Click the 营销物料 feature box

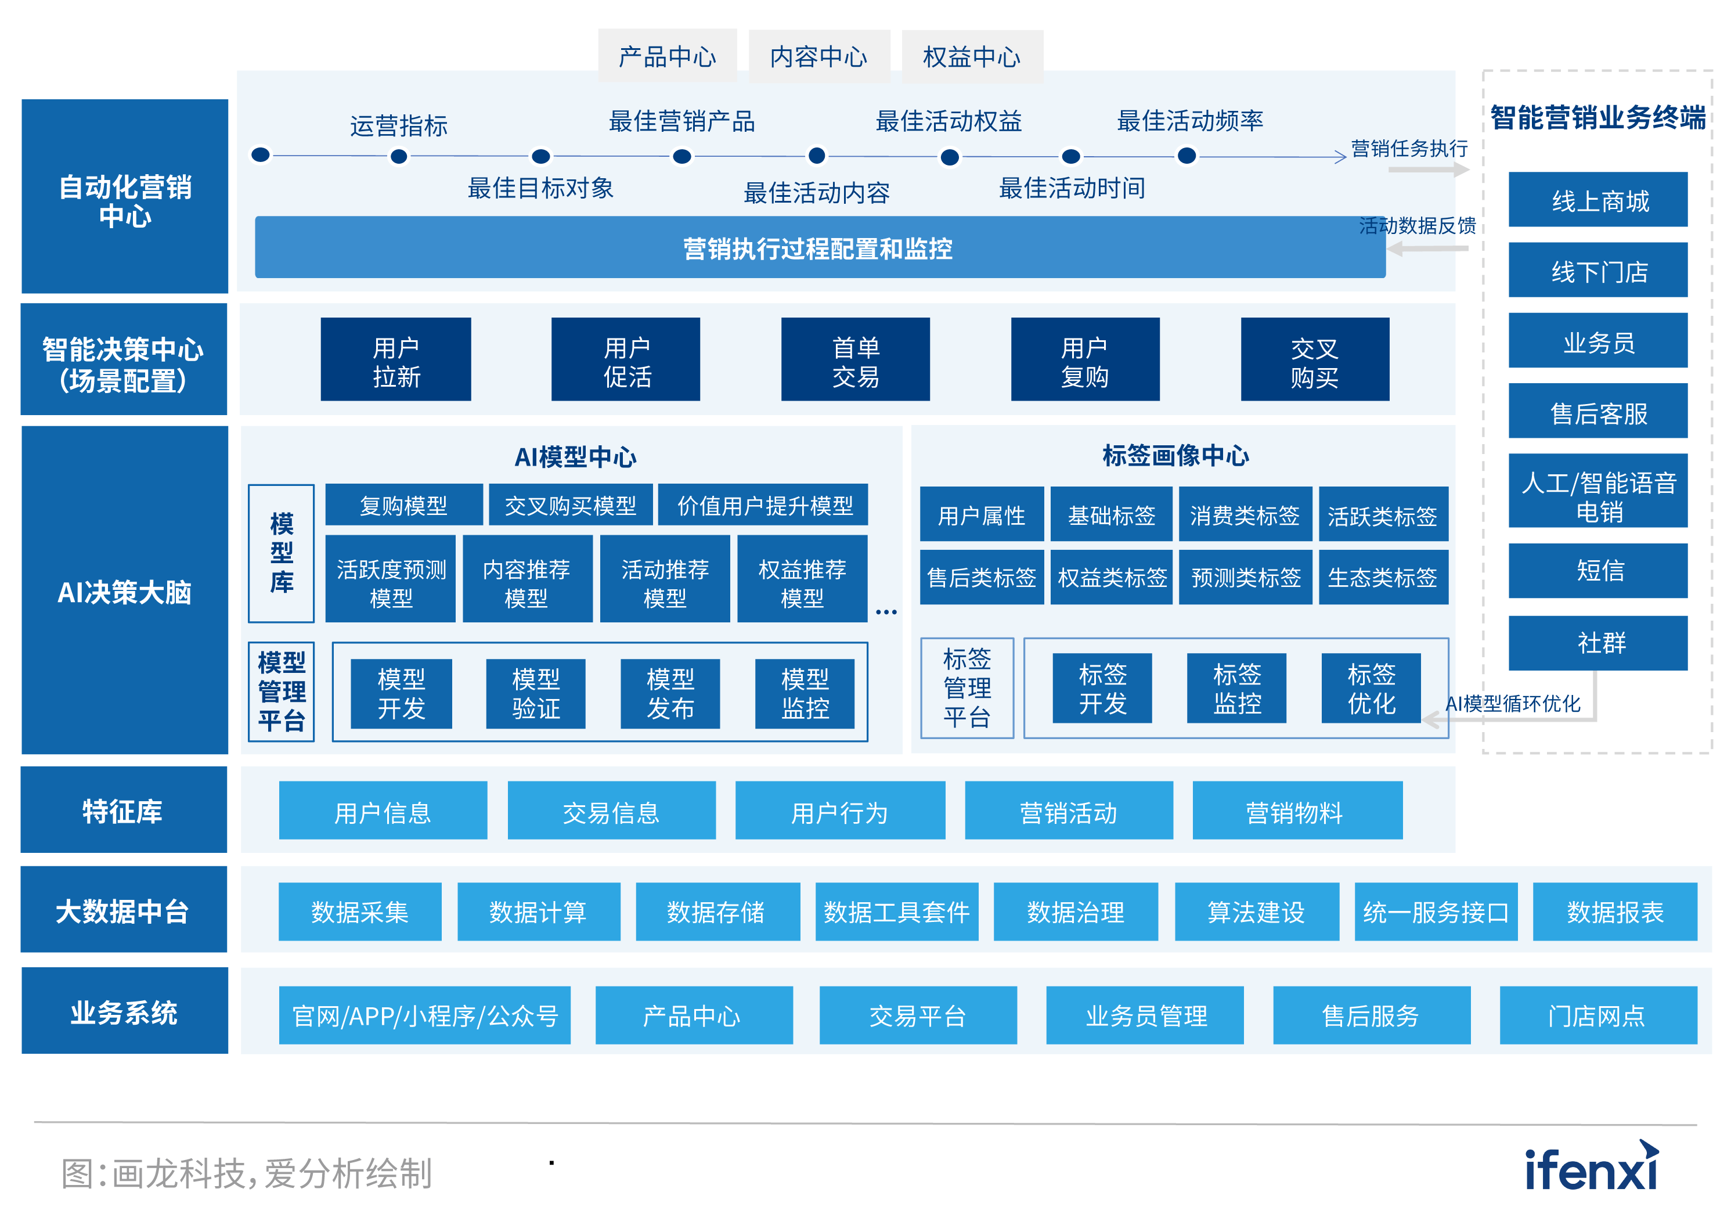click(1297, 810)
